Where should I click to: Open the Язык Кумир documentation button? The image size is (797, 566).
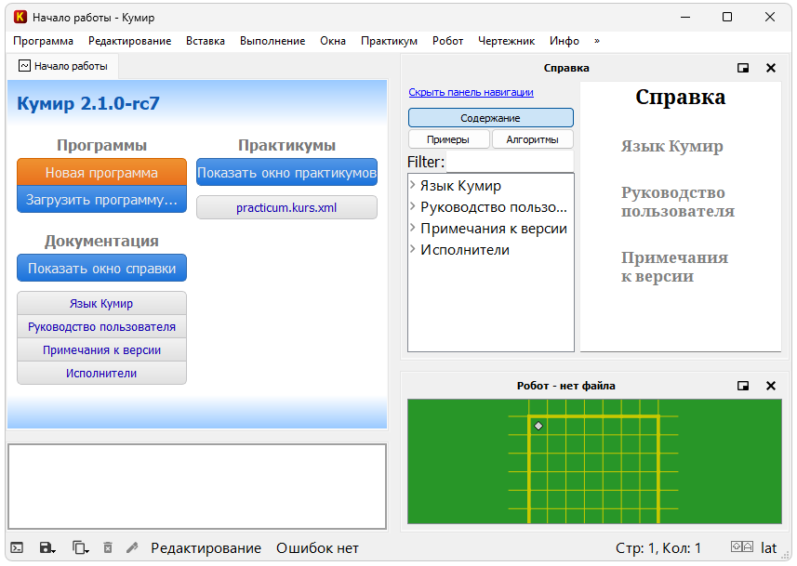point(101,303)
